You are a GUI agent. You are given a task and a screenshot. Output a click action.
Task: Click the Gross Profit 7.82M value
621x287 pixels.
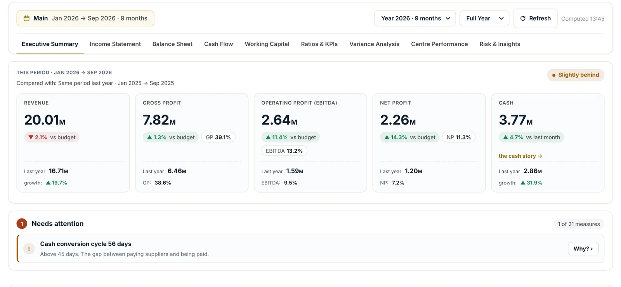pos(159,120)
